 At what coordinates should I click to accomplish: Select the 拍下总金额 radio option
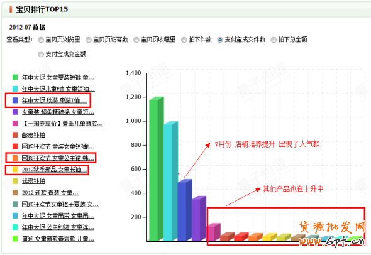[x=274, y=40]
